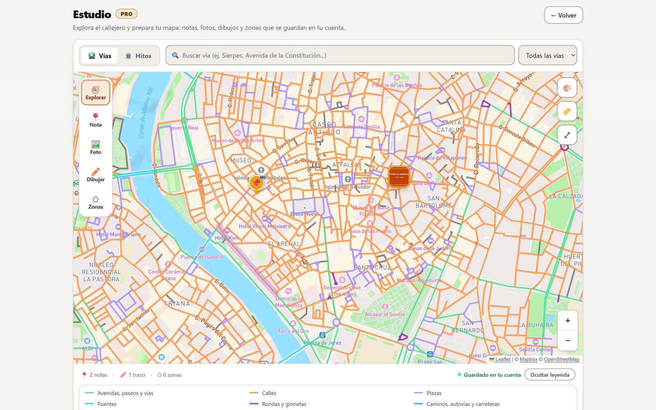Image resolution: width=656 pixels, height=410 pixels.
Task: Select the Zonas polygon tool
Action: [x=96, y=203]
